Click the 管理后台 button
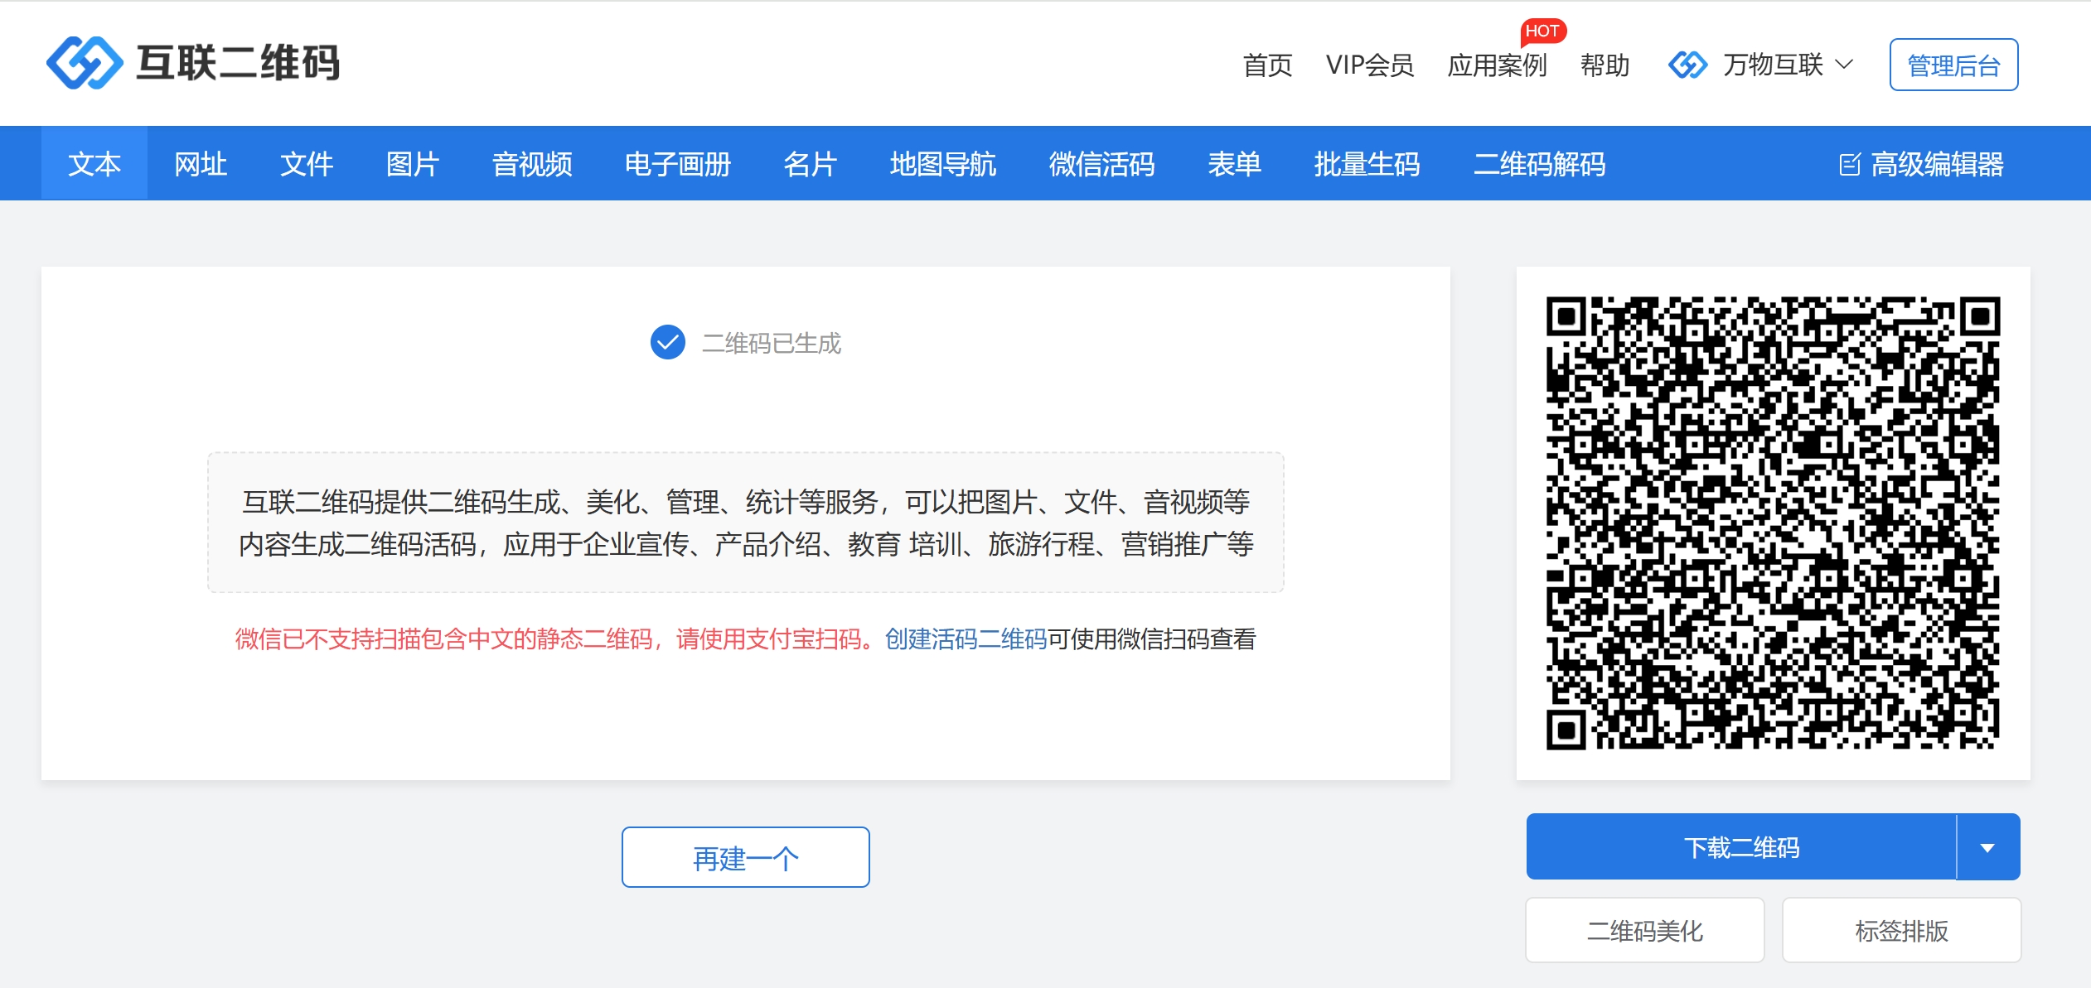This screenshot has height=988, width=2091. (x=1954, y=65)
